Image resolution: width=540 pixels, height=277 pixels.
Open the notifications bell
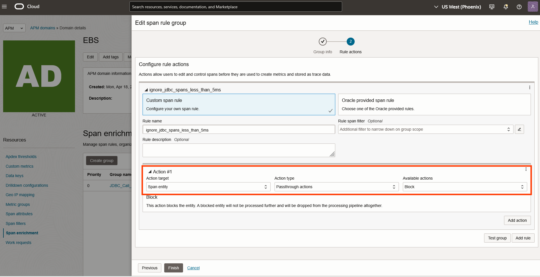(506, 7)
